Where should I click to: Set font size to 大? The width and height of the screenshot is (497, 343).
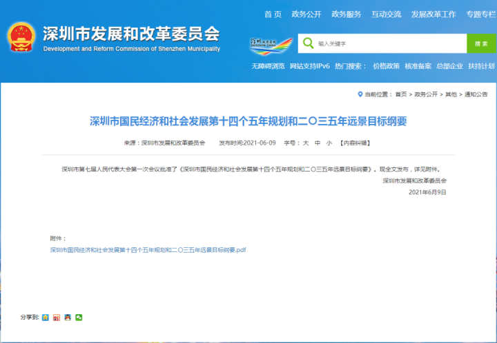(x=306, y=143)
